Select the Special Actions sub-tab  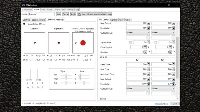(38, 20)
